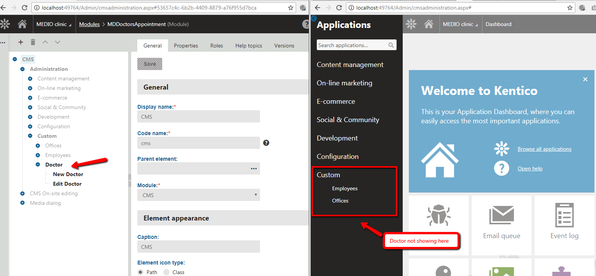596x276 pixels.
Task: Collapse the Custom node in the tree
Action: pyautogui.click(x=30, y=136)
